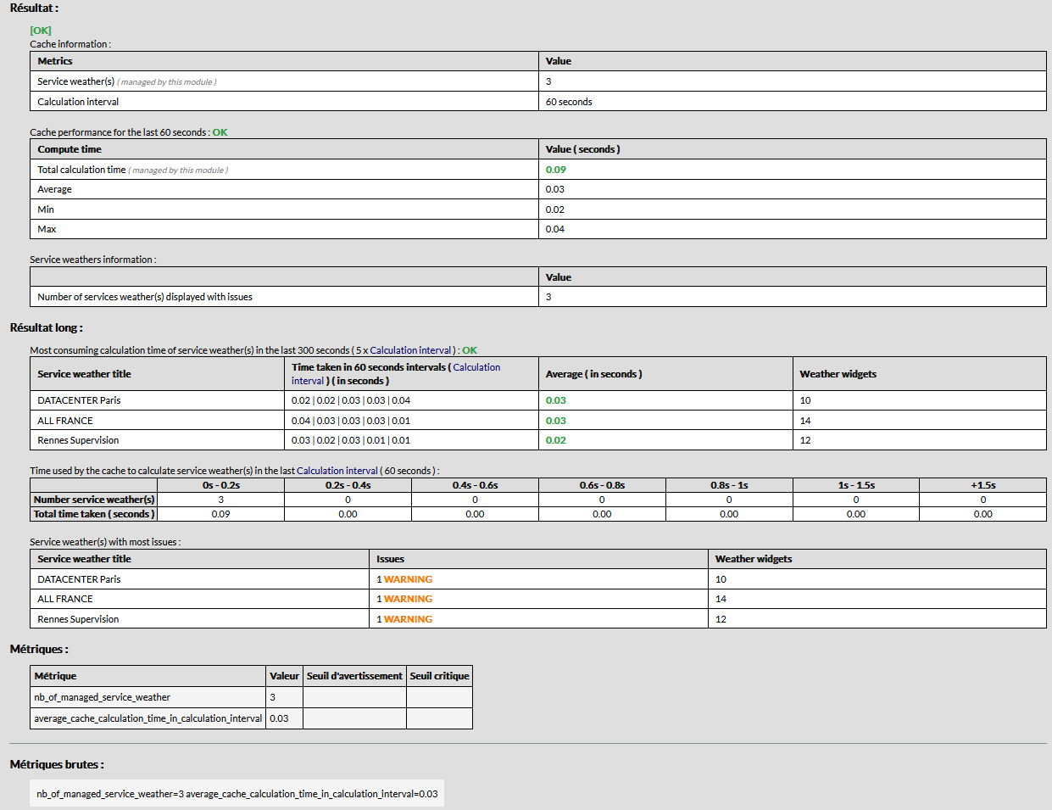The width and height of the screenshot is (1052, 810).
Task: Click DATACENTER Paris in calculation time table
Action: (x=79, y=400)
